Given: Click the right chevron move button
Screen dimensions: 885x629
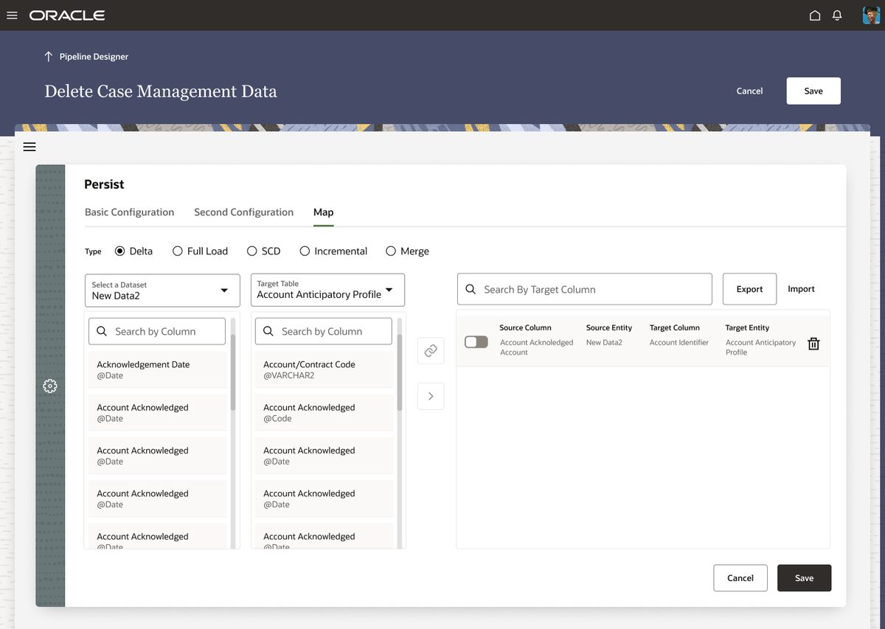Looking at the screenshot, I should (x=431, y=396).
